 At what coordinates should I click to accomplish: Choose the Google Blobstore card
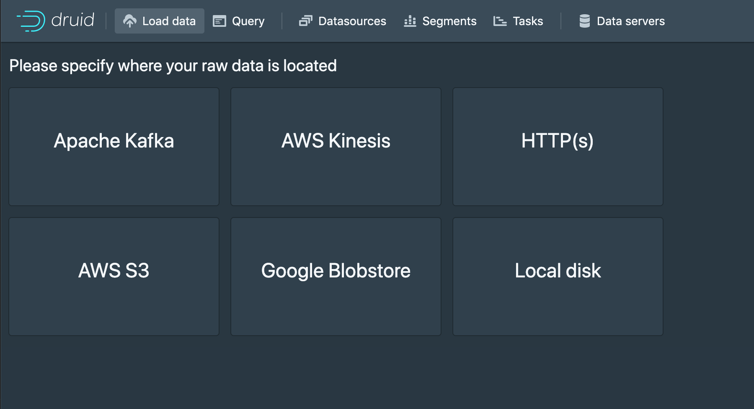point(336,277)
